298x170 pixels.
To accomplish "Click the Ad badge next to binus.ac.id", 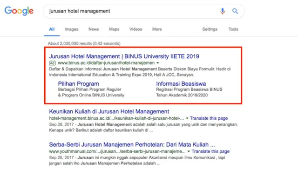I will tap(52, 63).
